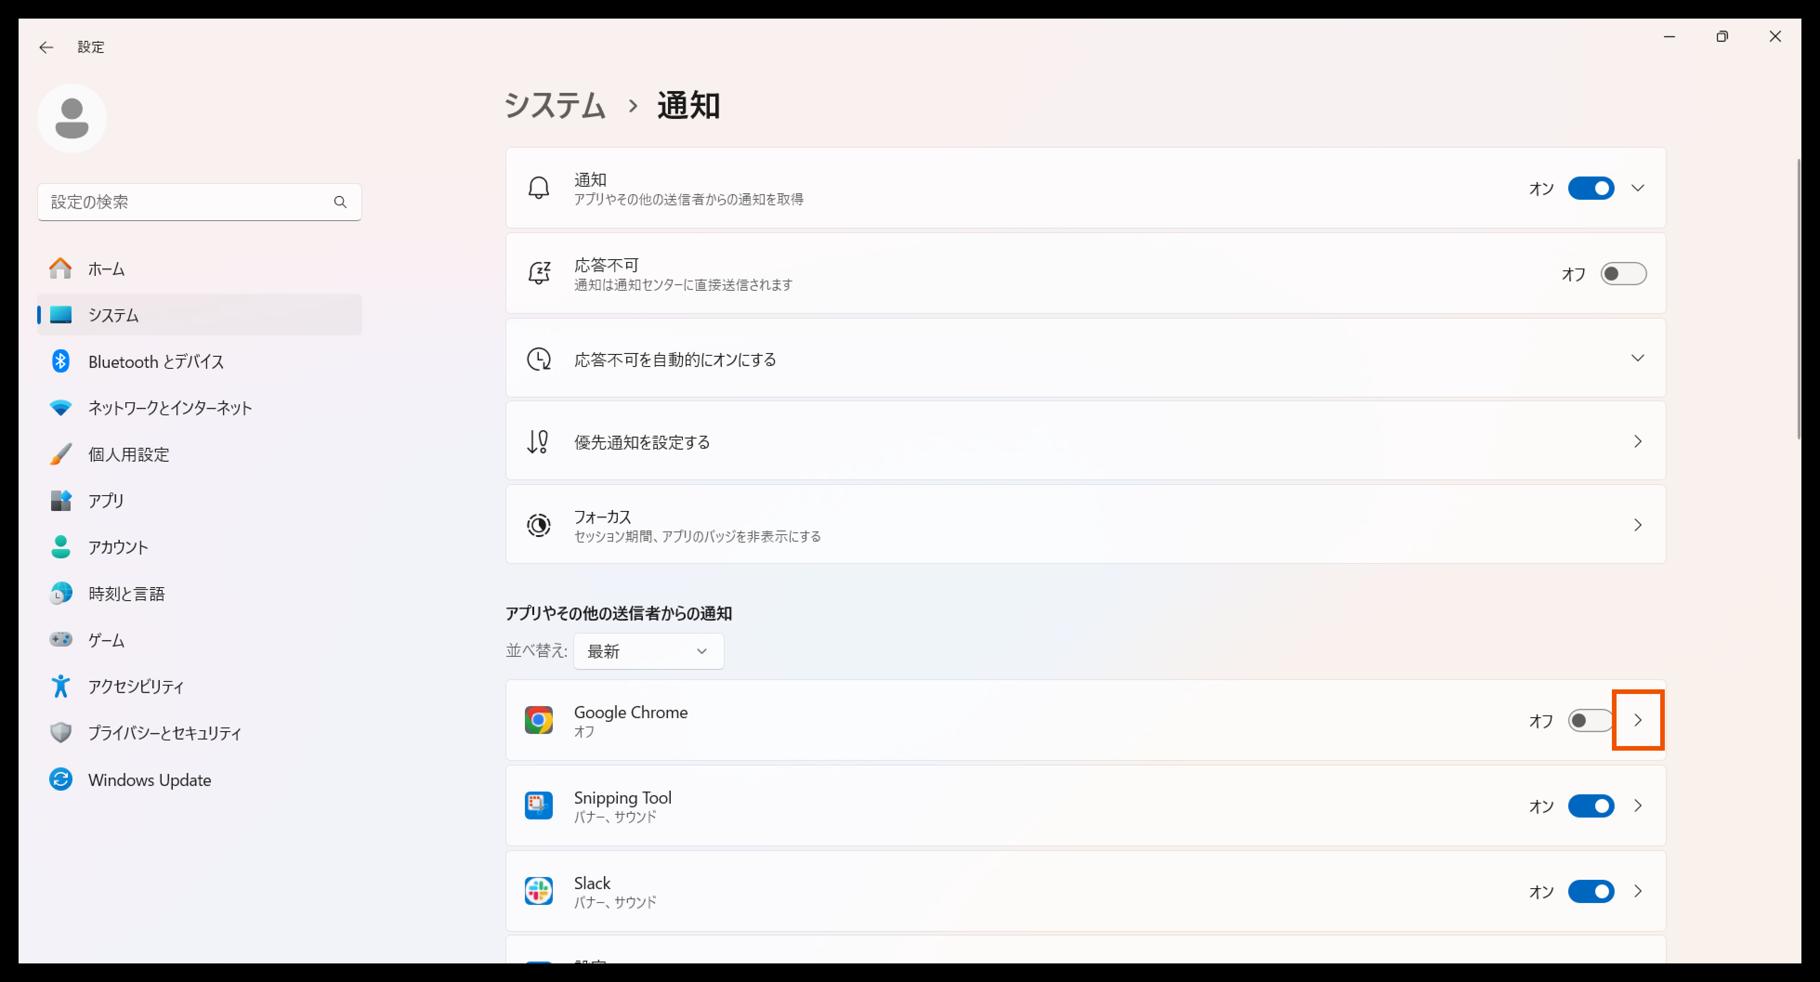Expand the 通知 row chevron
The image size is (1820, 982).
[x=1637, y=189]
